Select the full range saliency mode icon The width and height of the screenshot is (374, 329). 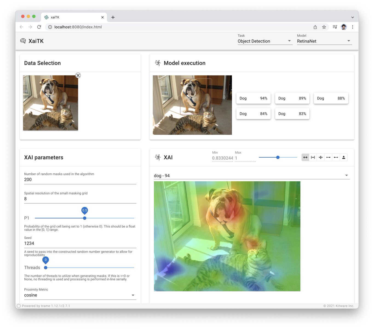(305, 157)
